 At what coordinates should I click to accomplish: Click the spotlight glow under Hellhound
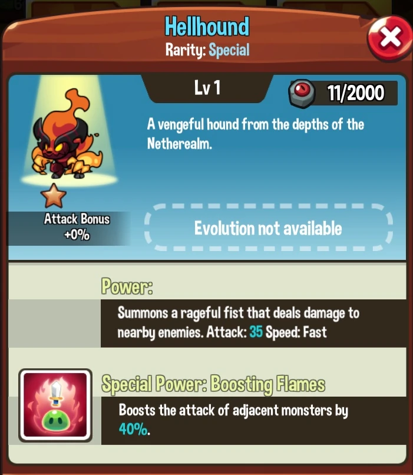[x=70, y=180]
